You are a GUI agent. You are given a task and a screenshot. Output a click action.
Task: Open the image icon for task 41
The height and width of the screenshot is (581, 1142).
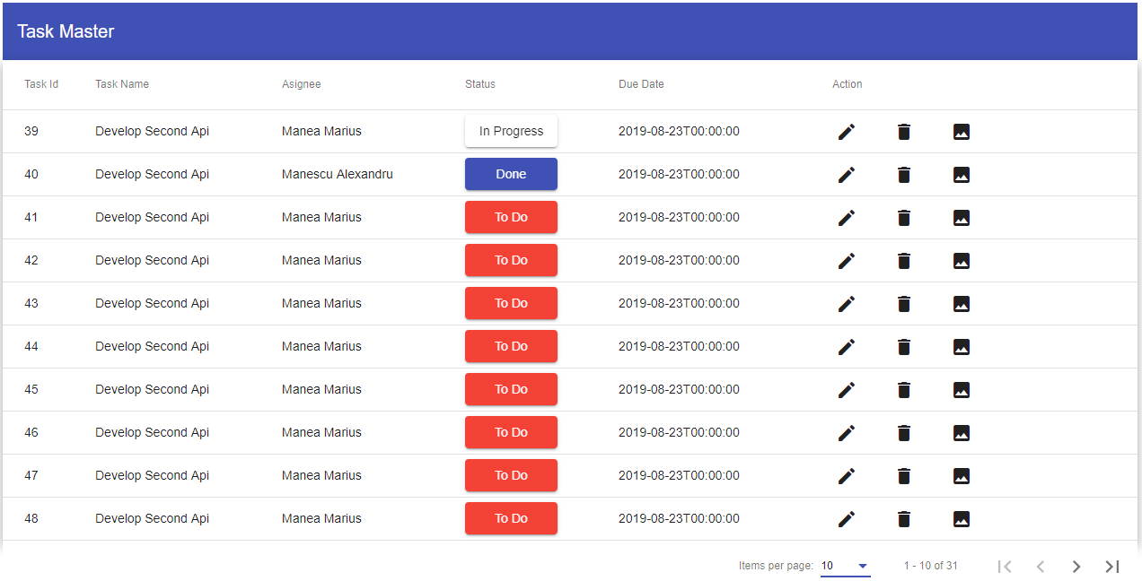tap(961, 217)
